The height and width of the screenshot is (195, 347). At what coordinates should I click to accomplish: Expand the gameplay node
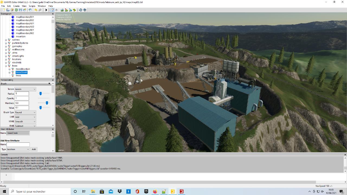pos(6,46)
